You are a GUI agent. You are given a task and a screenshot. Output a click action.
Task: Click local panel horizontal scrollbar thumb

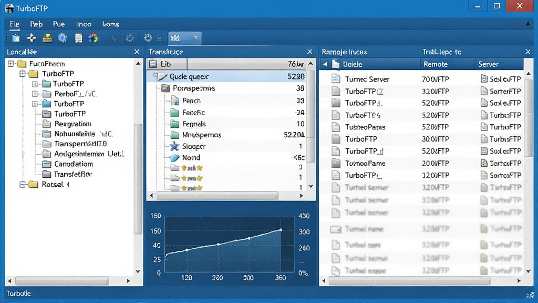pyautogui.click(x=62, y=281)
